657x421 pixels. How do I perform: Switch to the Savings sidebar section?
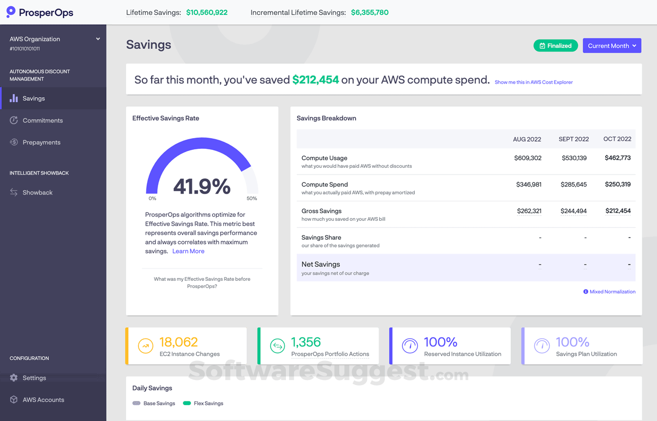[x=34, y=98]
